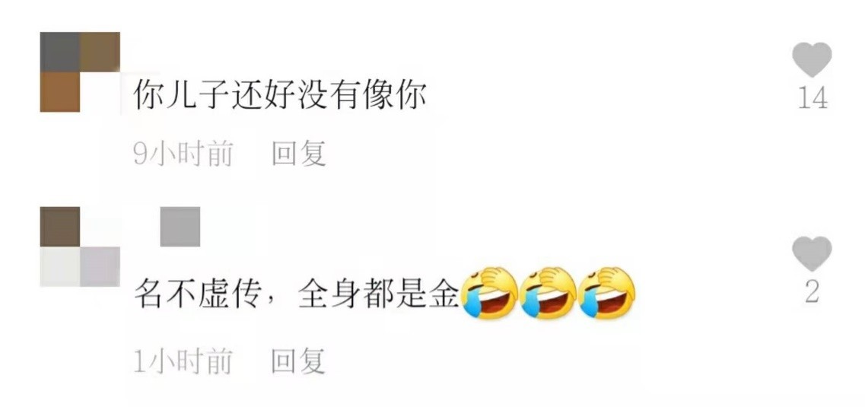Click the 9小时前 timestamp
The height and width of the screenshot is (407, 865).
pyautogui.click(x=183, y=154)
